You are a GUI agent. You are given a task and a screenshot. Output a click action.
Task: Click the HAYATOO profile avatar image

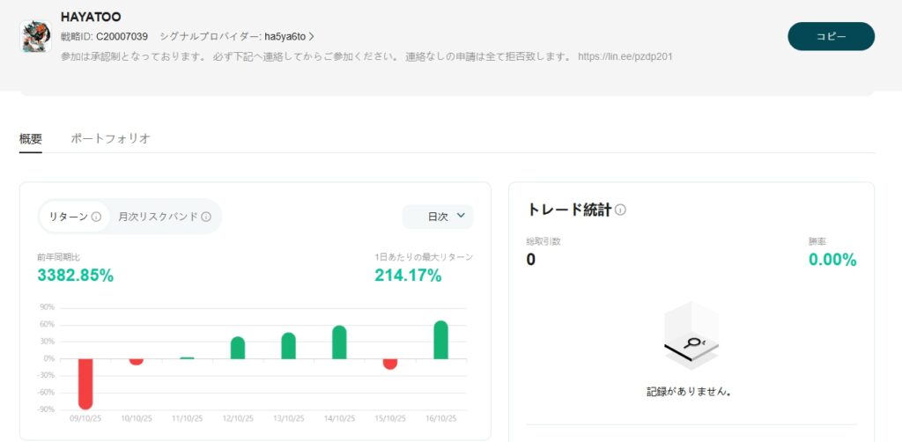35,36
